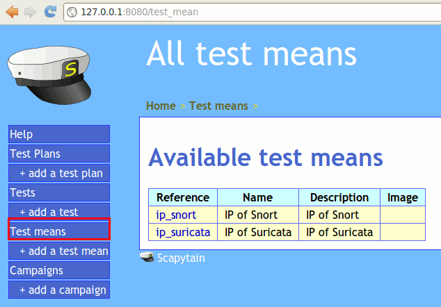
Task: Click the globe icon in address bar
Action: (x=72, y=12)
